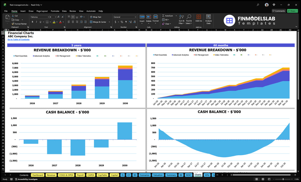Switch to the Insert ribbon tab

(23, 11)
